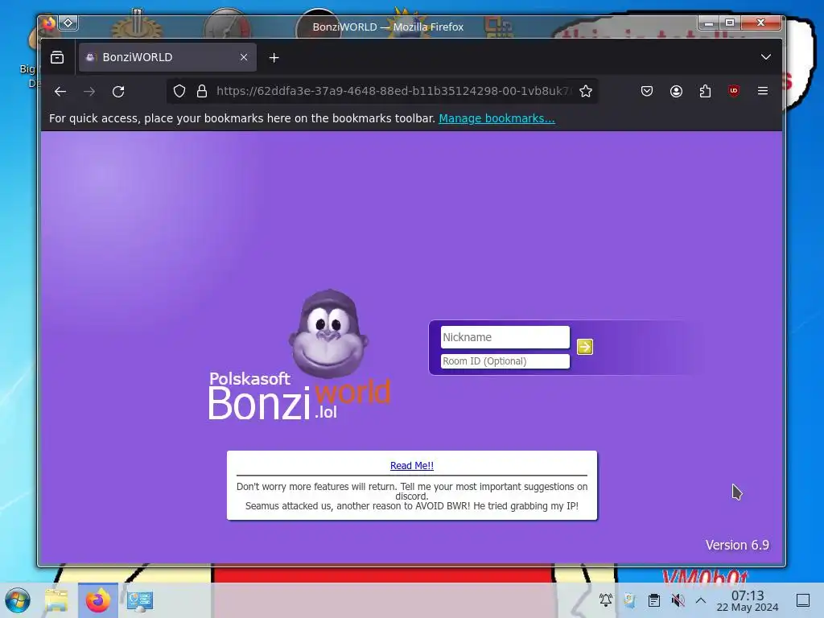The image size is (824, 618).
Task: Click the padlock site info icon
Action: (202, 92)
